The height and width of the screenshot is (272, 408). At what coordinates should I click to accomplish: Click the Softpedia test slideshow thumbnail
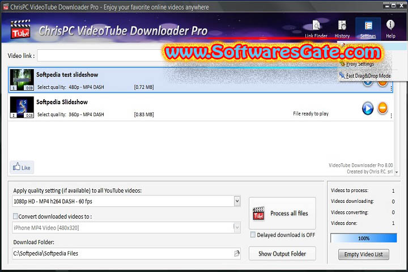pyautogui.click(x=22, y=80)
